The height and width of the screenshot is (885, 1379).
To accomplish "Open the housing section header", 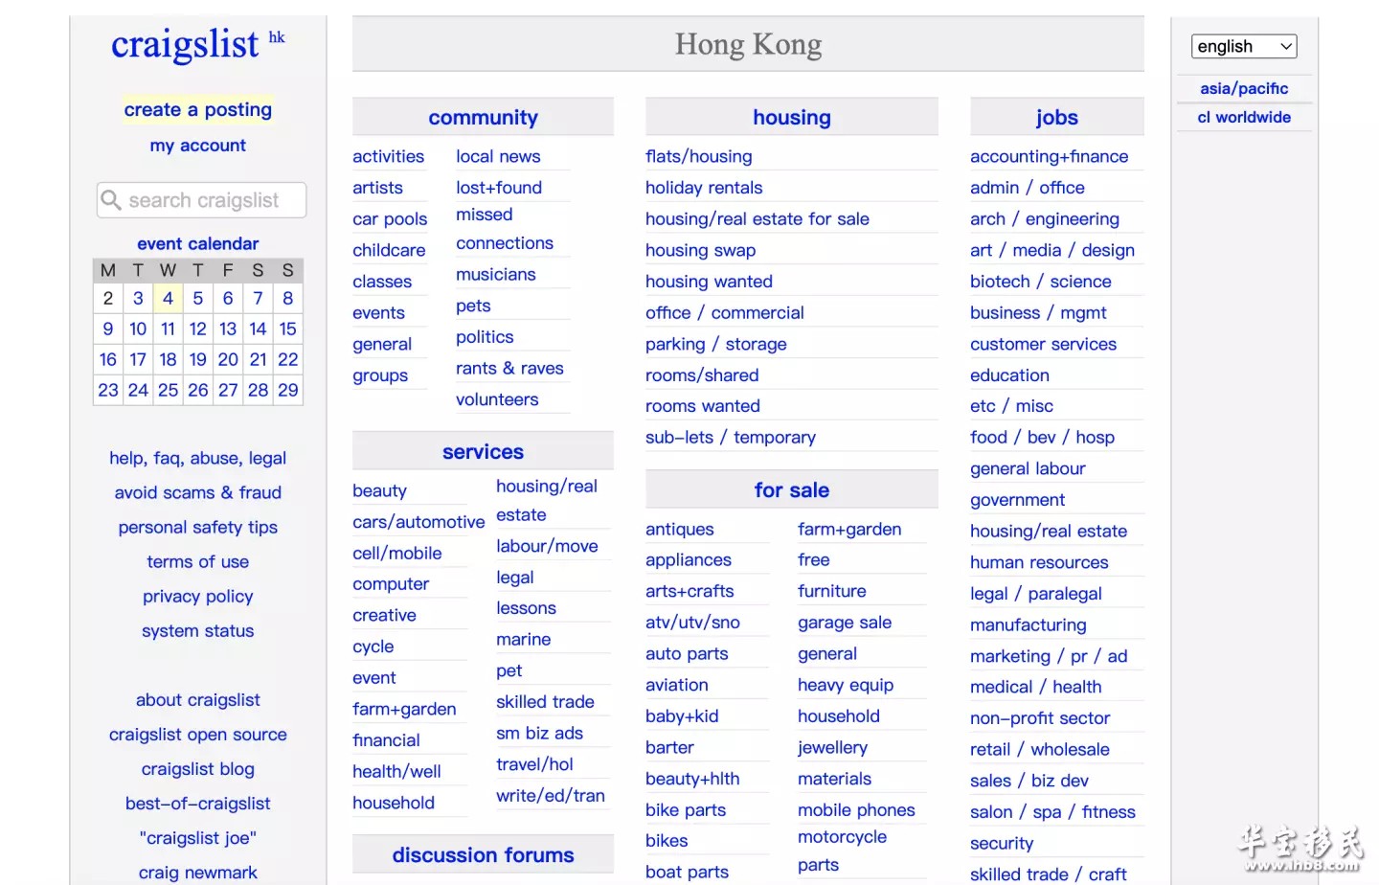I will click(x=792, y=117).
